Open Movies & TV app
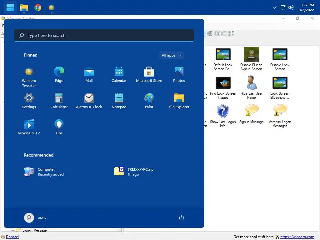The width and height of the screenshot is (320, 240). (x=29, y=127)
